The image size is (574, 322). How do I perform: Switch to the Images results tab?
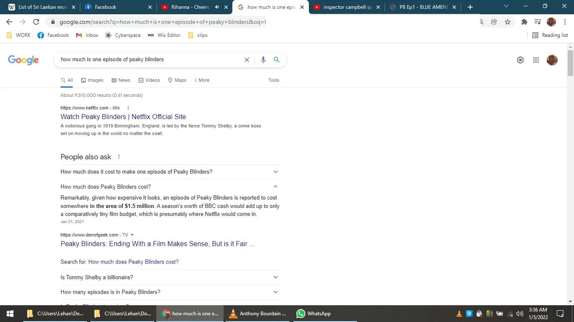tap(92, 80)
